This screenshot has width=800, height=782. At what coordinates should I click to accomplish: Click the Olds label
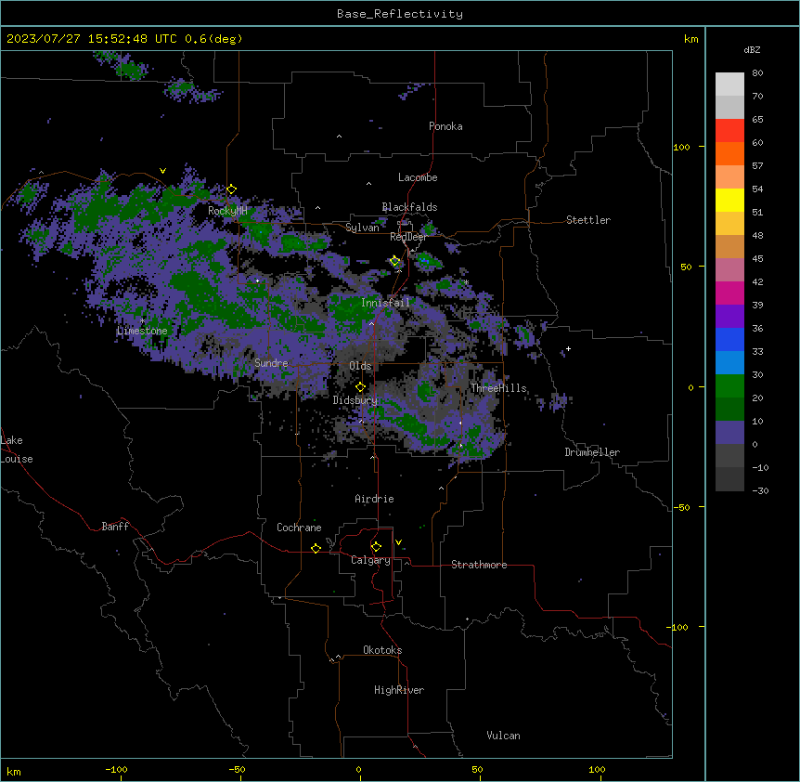[360, 366]
